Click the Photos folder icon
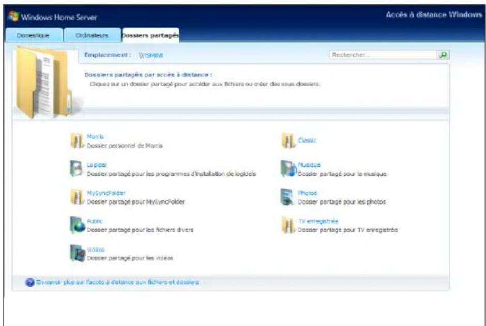The image size is (486, 326). click(x=287, y=197)
